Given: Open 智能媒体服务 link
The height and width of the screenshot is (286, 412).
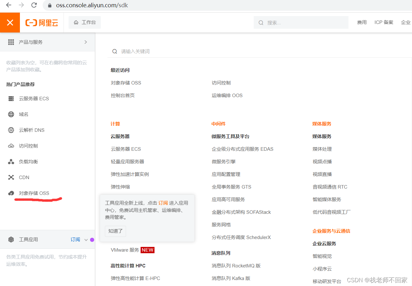Looking at the screenshot, I should (327, 200).
